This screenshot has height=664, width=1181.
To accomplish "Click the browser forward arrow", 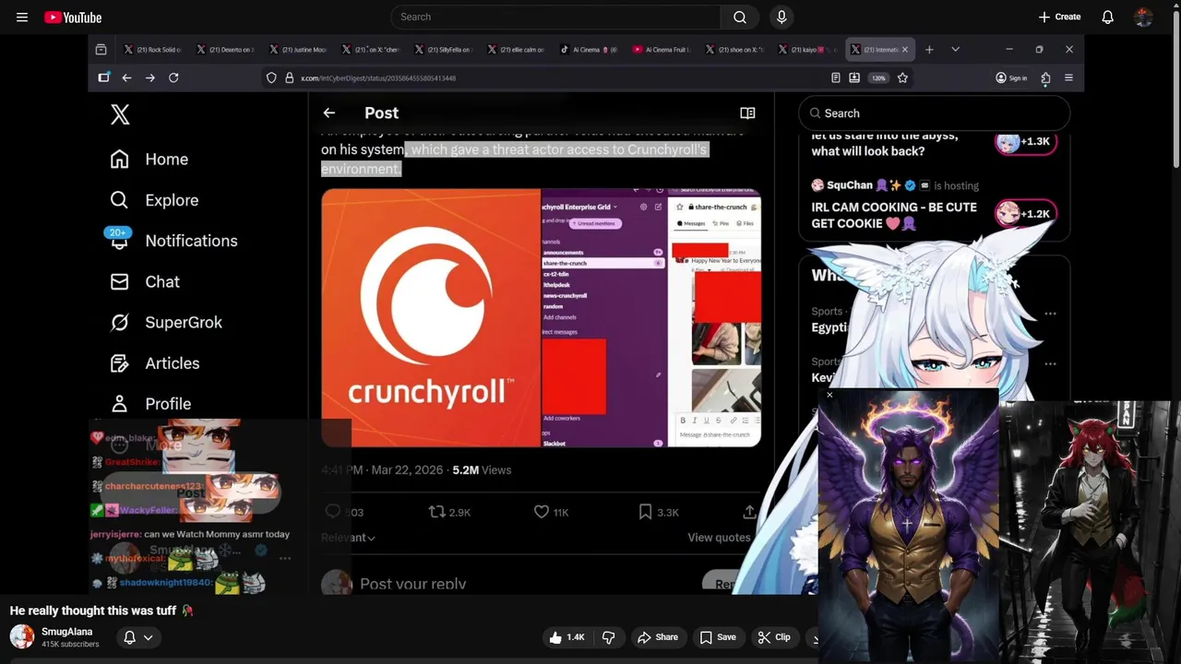I will tap(149, 78).
